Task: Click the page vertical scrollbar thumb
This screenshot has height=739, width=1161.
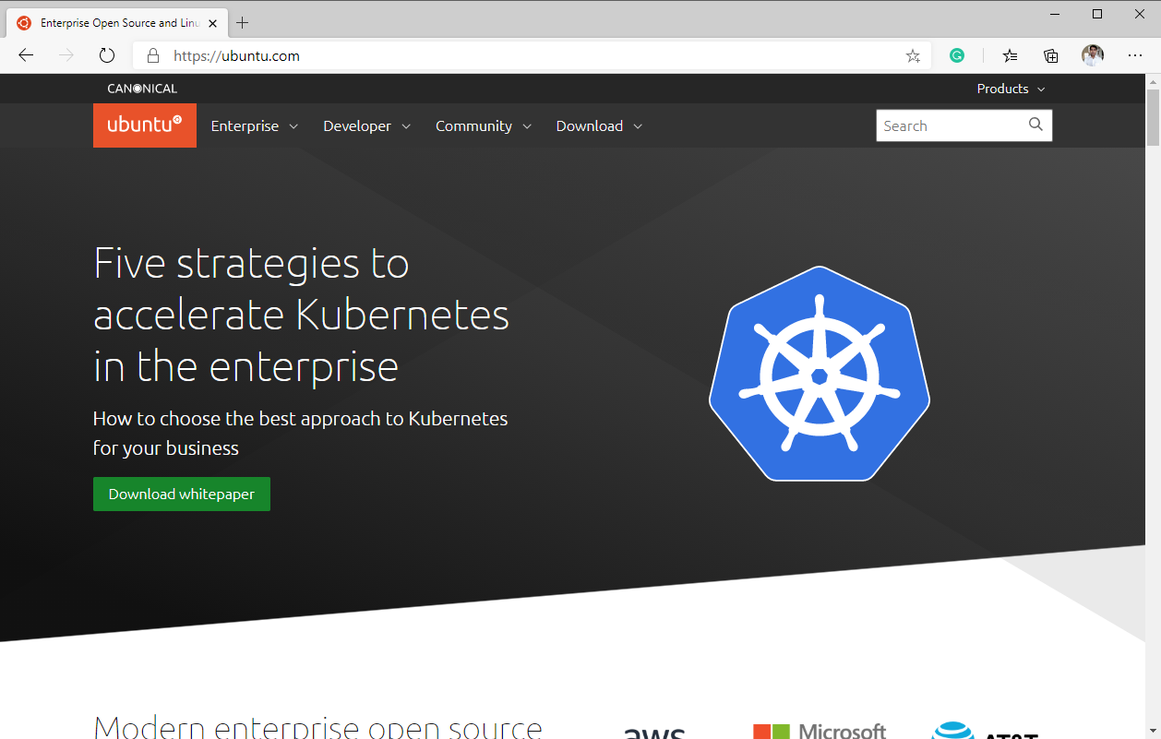Action: 1153,118
